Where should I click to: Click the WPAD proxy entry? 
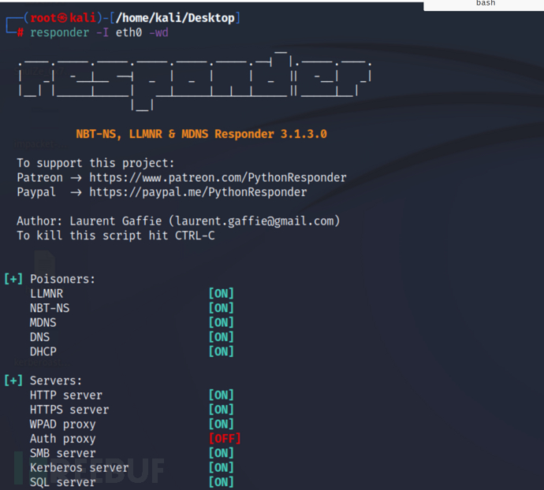point(62,425)
